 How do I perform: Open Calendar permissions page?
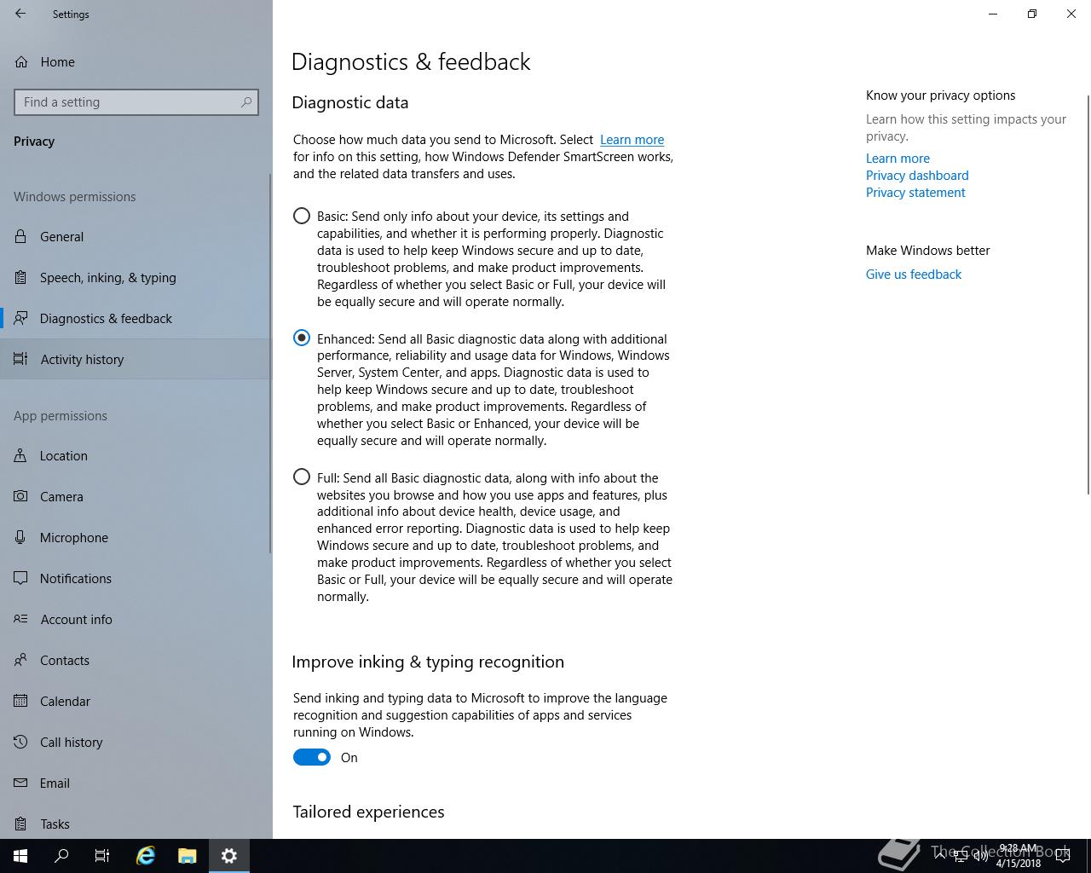point(136,701)
